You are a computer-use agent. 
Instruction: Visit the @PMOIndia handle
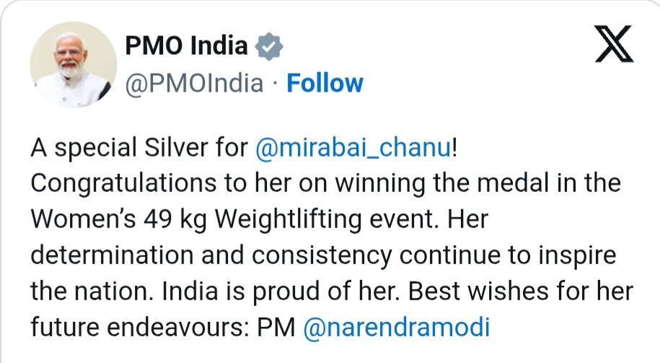(x=194, y=83)
